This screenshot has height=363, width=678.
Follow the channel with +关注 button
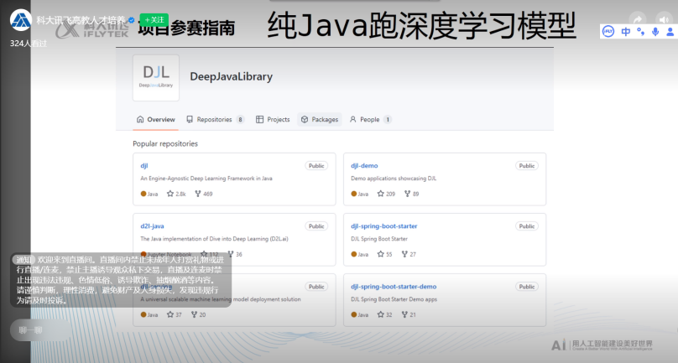[154, 20]
